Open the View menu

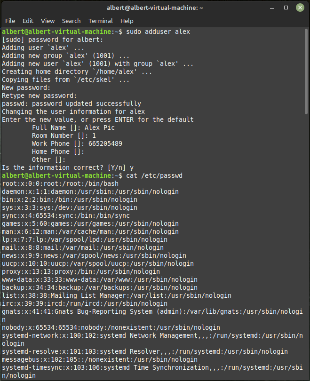tap(48, 21)
